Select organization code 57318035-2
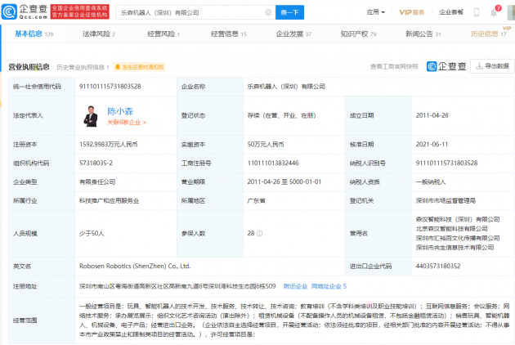 (96, 163)
